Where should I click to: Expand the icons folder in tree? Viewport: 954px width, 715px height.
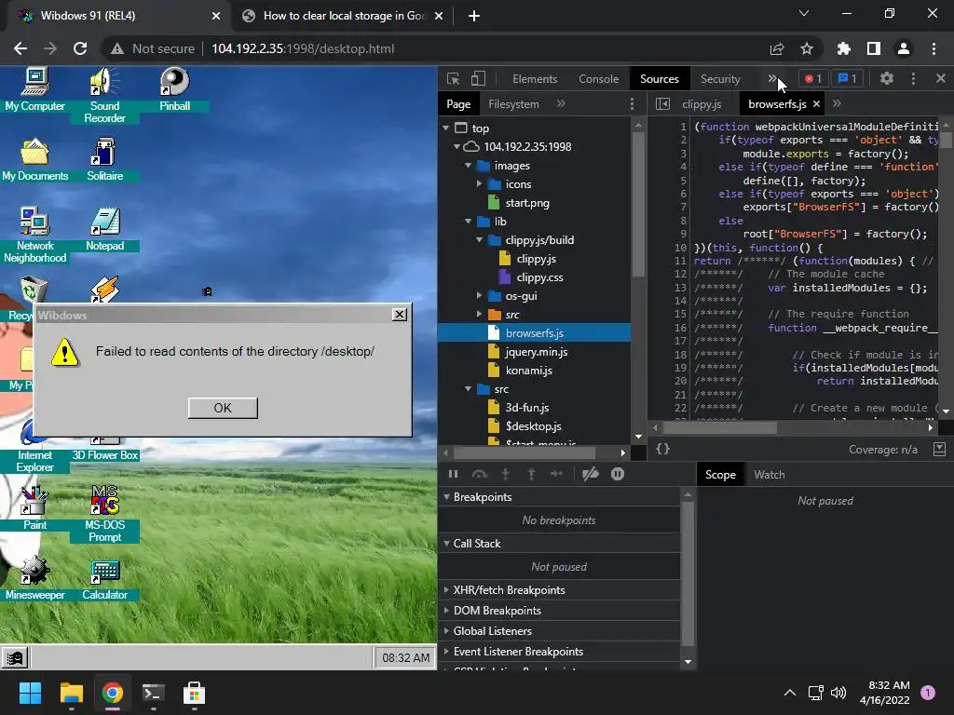coord(480,184)
